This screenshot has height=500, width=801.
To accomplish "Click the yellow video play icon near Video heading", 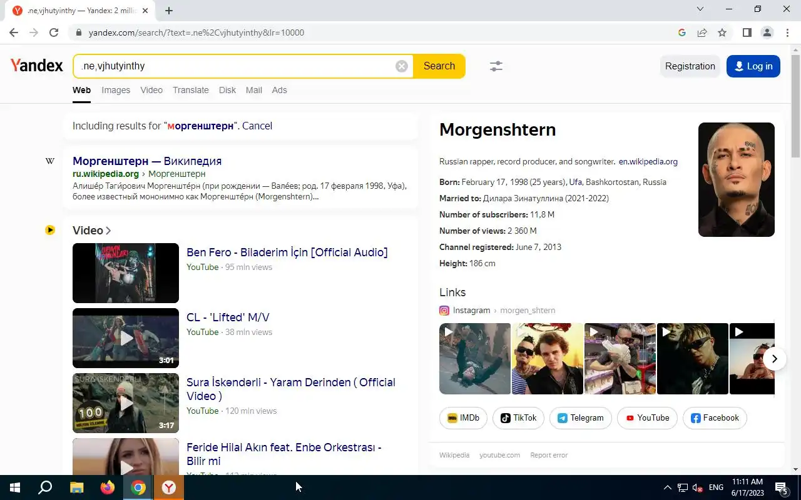I will [x=50, y=230].
